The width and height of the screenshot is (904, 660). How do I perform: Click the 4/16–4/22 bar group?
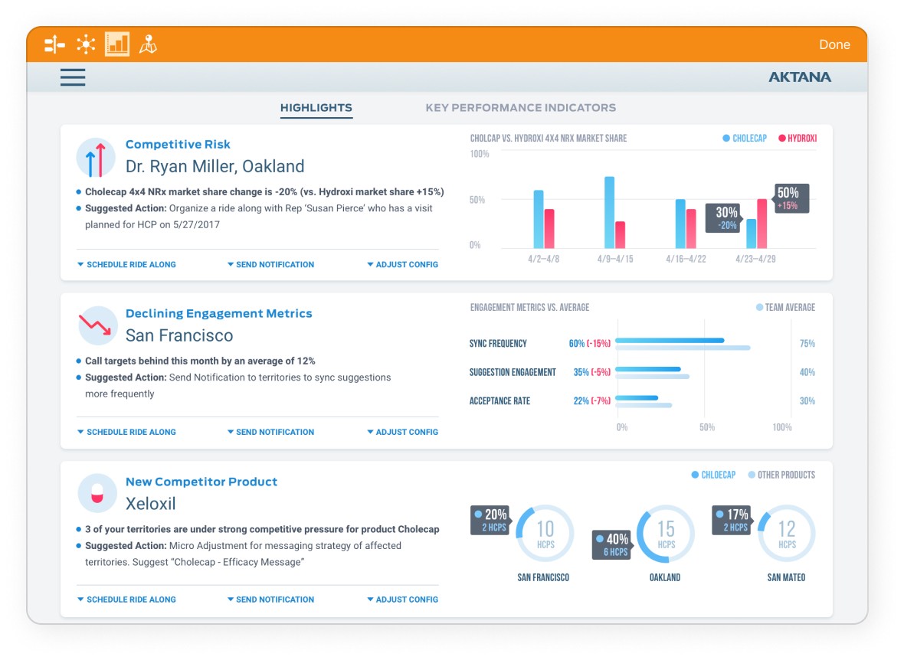pos(686,224)
